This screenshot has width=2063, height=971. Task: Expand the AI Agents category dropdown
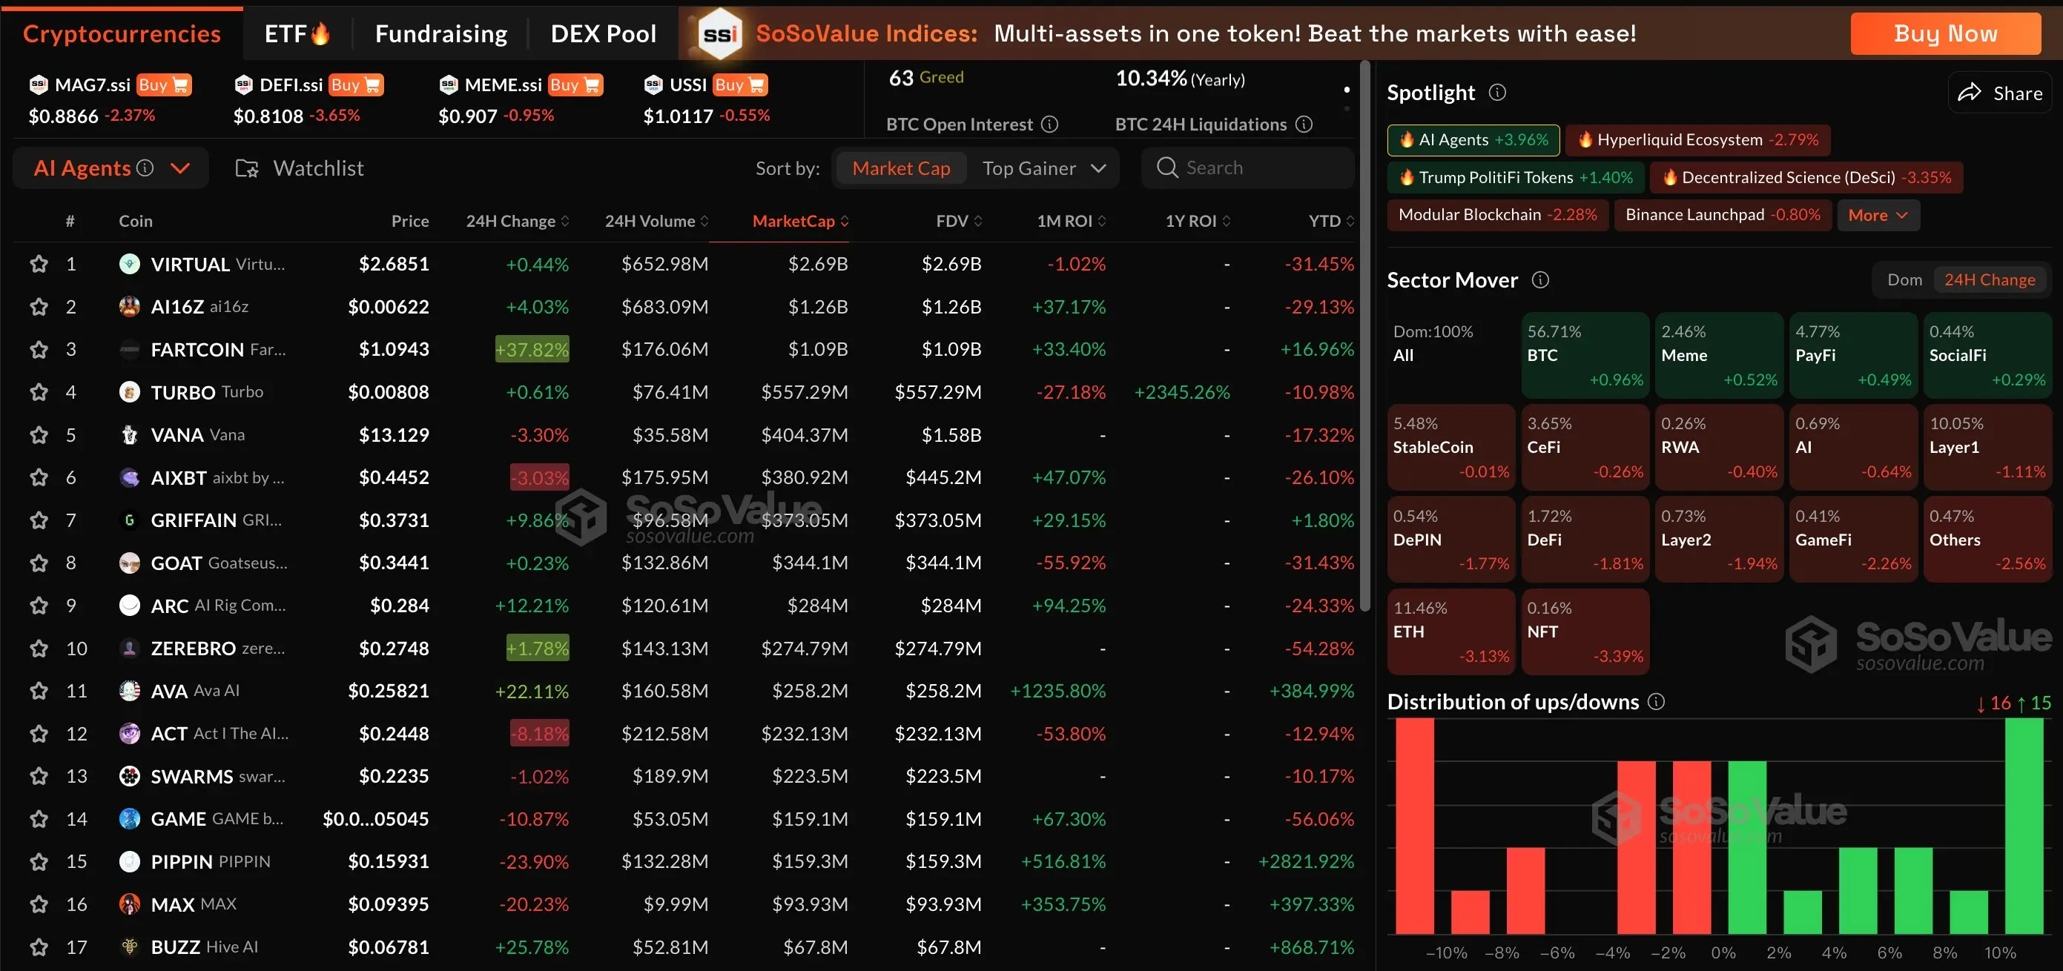(181, 168)
